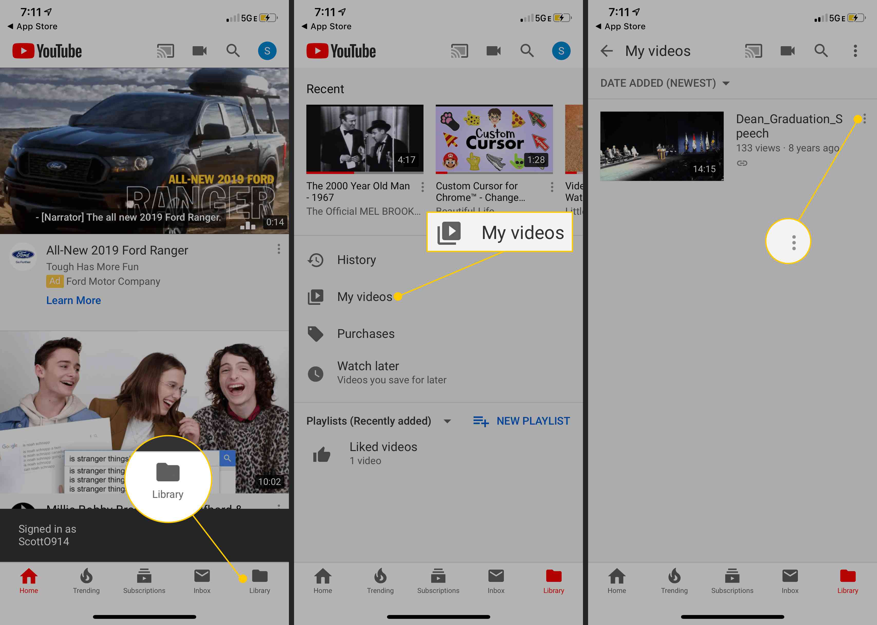The width and height of the screenshot is (877, 625).
Task: Tap search icon in middle phone screen
Action: (x=527, y=51)
